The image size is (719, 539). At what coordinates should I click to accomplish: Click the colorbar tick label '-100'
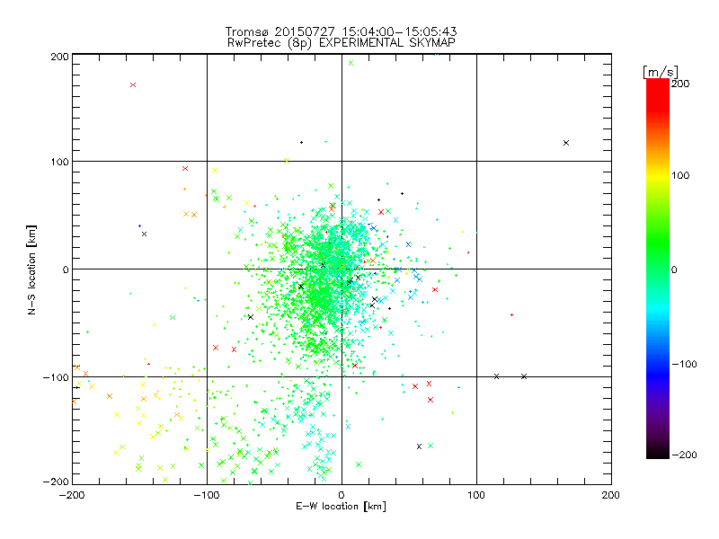pyautogui.click(x=684, y=364)
